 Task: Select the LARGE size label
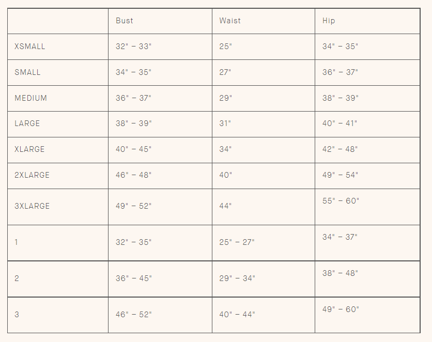click(x=27, y=123)
